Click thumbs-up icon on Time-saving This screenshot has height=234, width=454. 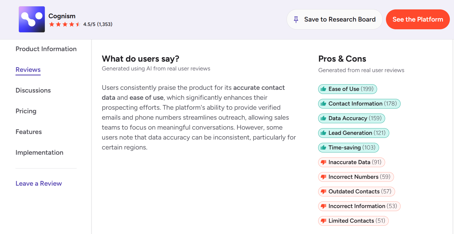pos(323,148)
